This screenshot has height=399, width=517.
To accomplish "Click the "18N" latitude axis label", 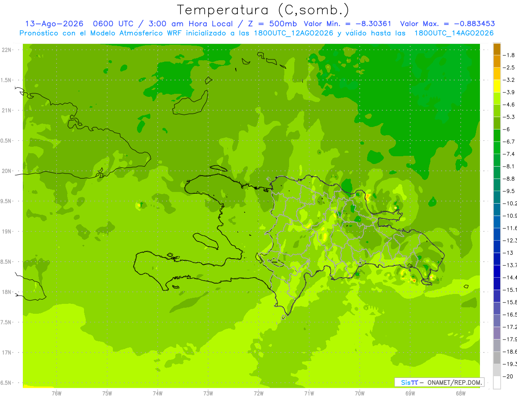I will pos(7,292).
